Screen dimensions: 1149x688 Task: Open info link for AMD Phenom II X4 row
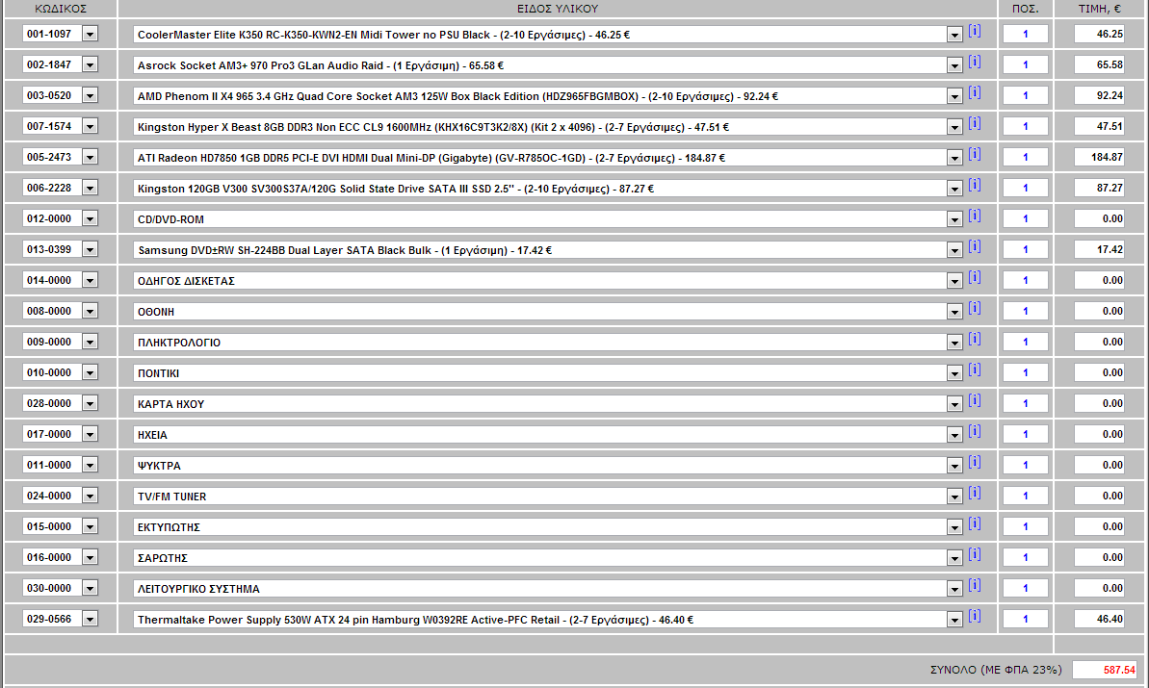tap(975, 92)
